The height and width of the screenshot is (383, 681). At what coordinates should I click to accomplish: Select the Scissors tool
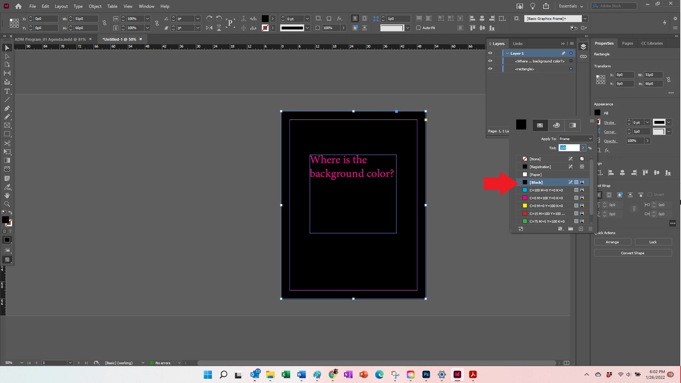(7, 143)
